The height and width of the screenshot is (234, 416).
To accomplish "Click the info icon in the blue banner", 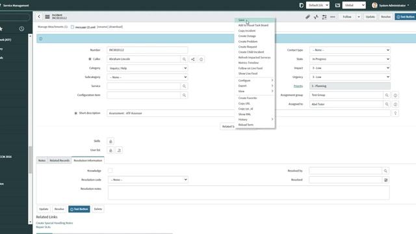I will (x=40, y=39).
